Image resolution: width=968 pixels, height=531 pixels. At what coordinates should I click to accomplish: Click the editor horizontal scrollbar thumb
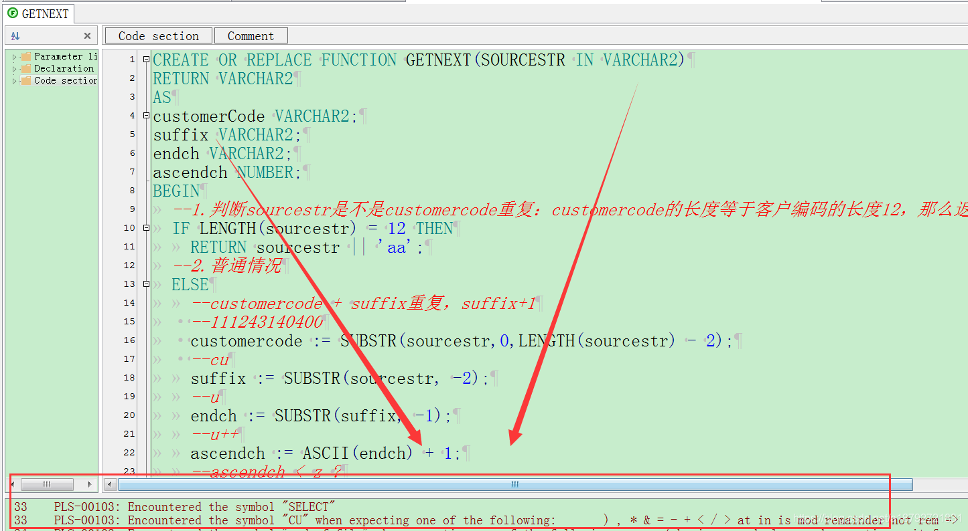click(515, 484)
